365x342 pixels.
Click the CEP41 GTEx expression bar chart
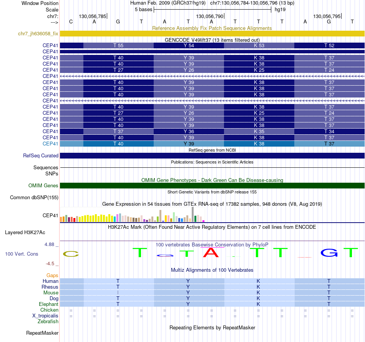[132, 215]
